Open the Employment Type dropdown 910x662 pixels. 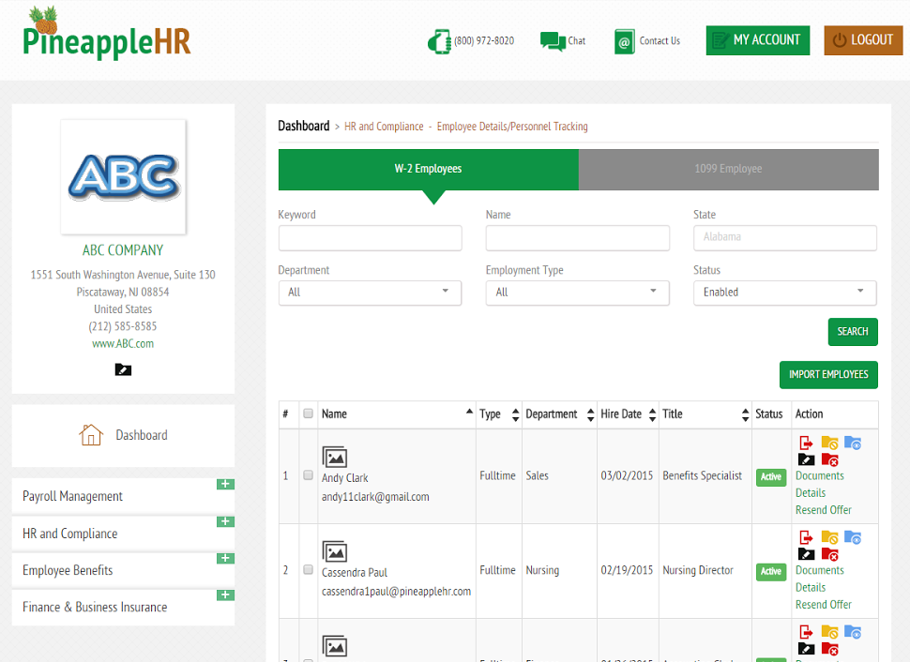point(578,293)
